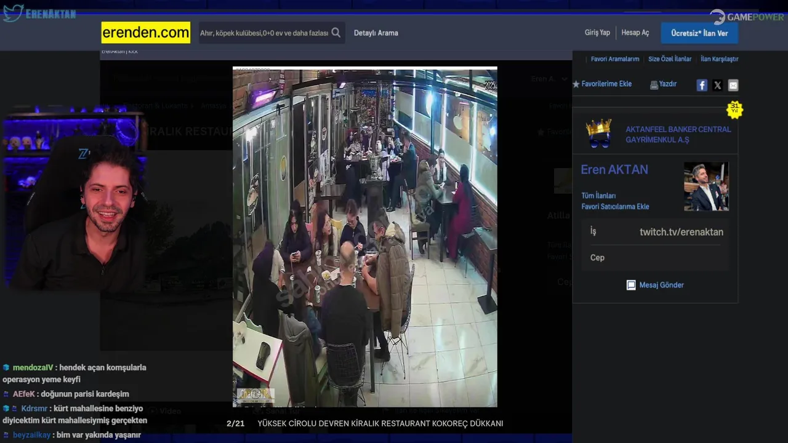This screenshot has height=443, width=788.
Task: Open the Hesap Aç signup link
Action: click(x=635, y=33)
